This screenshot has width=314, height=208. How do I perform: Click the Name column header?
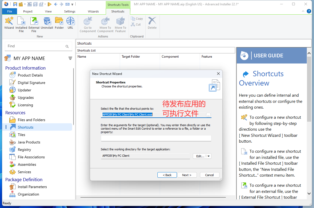pyautogui.click(x=98, y=57)
